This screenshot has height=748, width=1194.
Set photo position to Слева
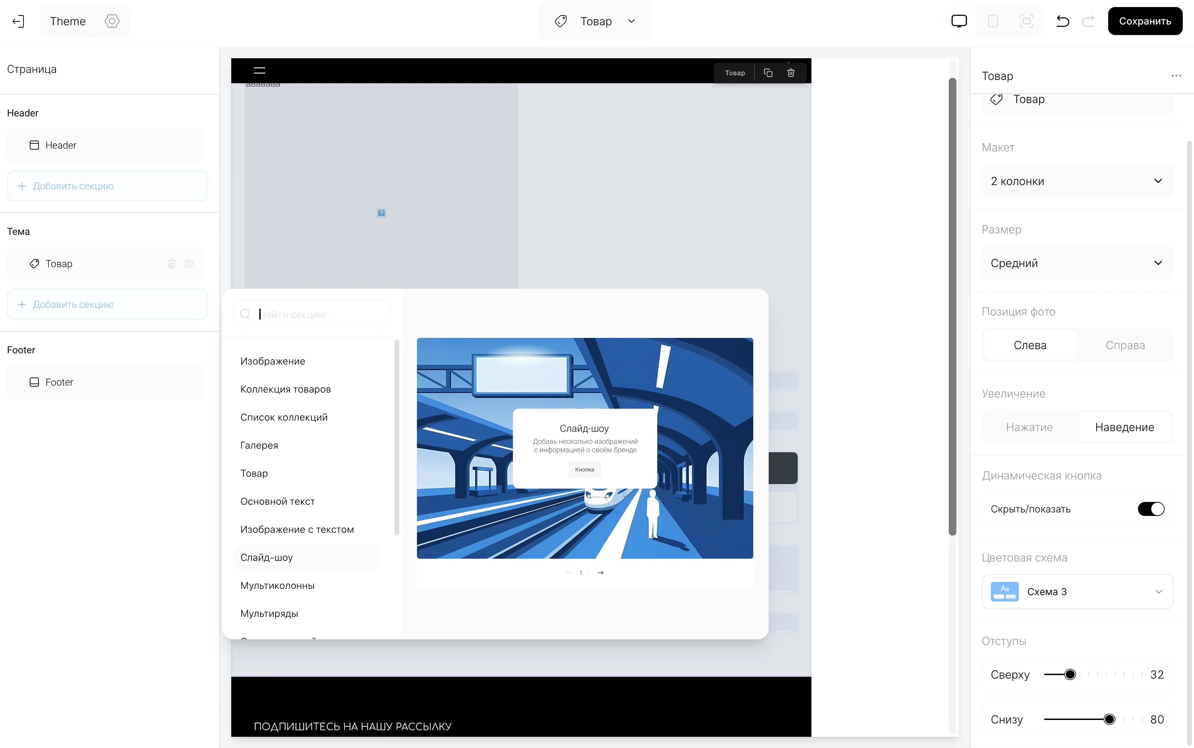point(1030,345)
